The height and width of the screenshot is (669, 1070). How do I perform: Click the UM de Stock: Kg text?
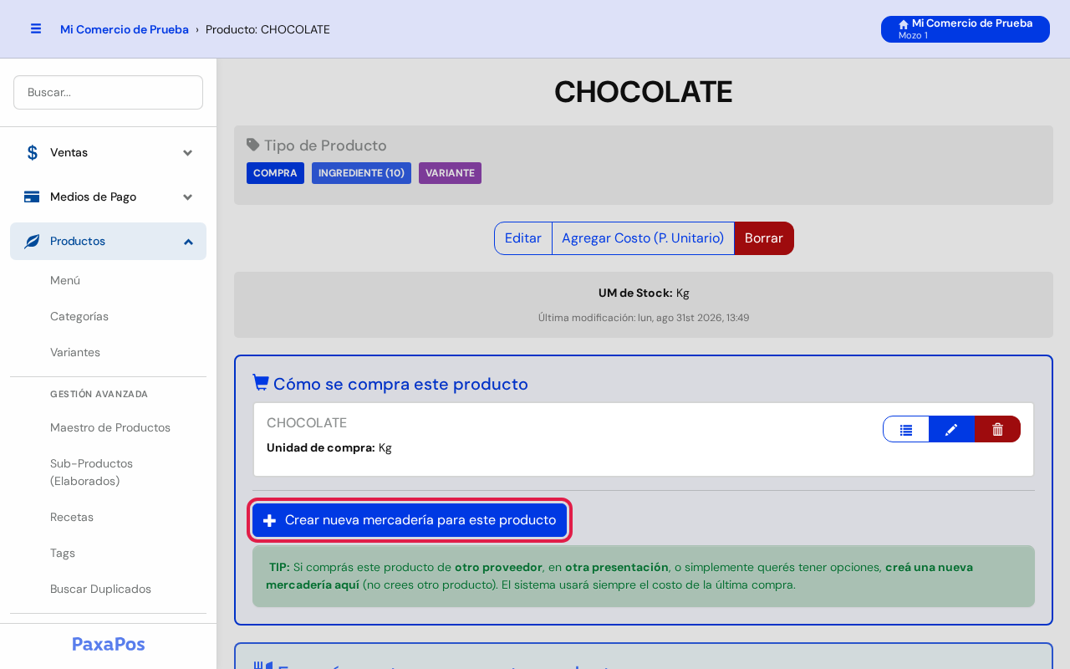(644, 293)
